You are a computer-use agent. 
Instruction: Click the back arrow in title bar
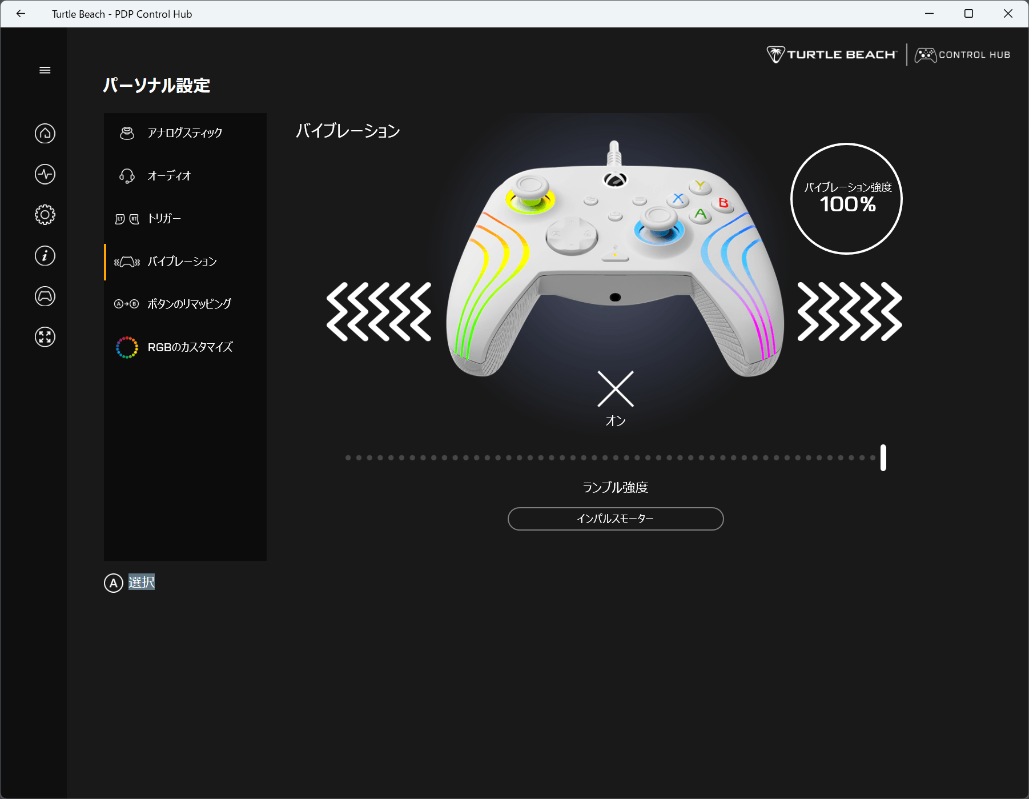[x=21, y=14]
